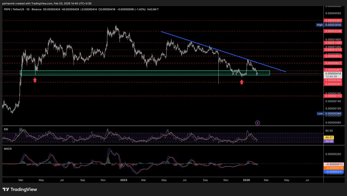Select the left red up arrow marker
The height and width of the screenshot is (196, 347).
(35, 80)
